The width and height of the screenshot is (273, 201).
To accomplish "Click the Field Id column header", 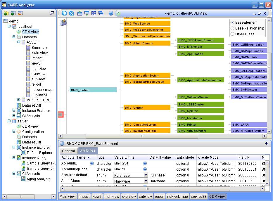I will (x=248, y=157).
